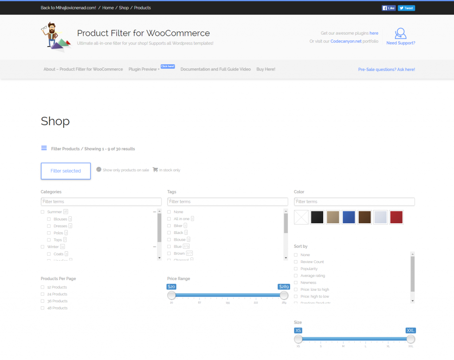Check the Winter category checkbox
Image resolution: width=454 pixels, height=360 pixels.
(x=43, y=247)
